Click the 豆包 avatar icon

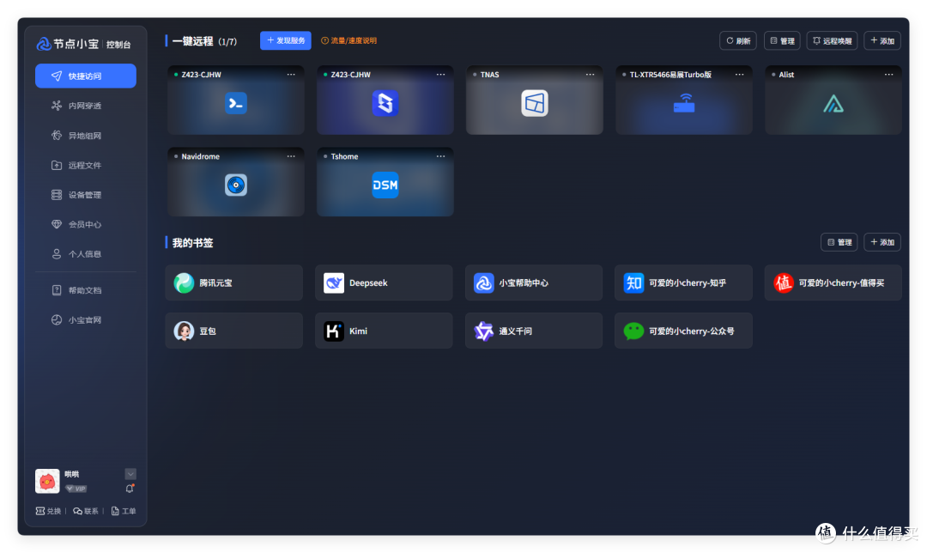[x=184, y=331]
